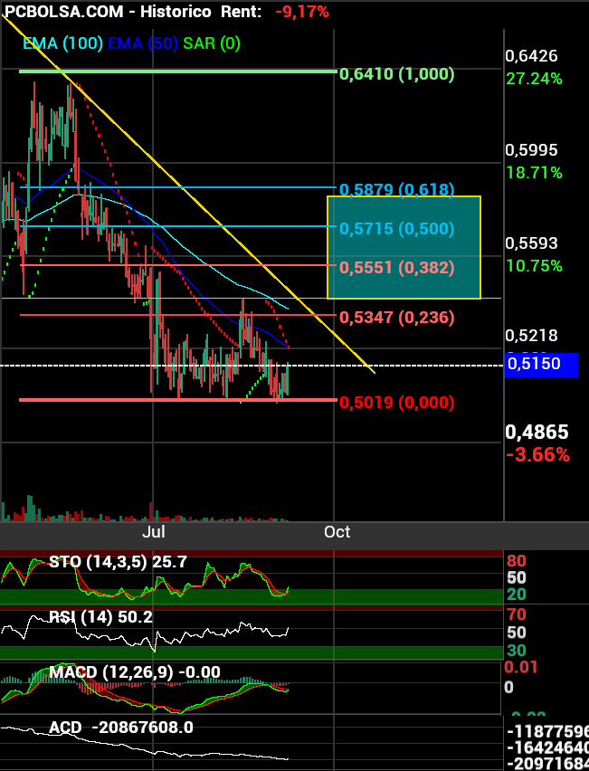Viewport: 589px width, 771px height.
Task: Click the Jul date marker on time axis
Action: (x=154, y=531)
